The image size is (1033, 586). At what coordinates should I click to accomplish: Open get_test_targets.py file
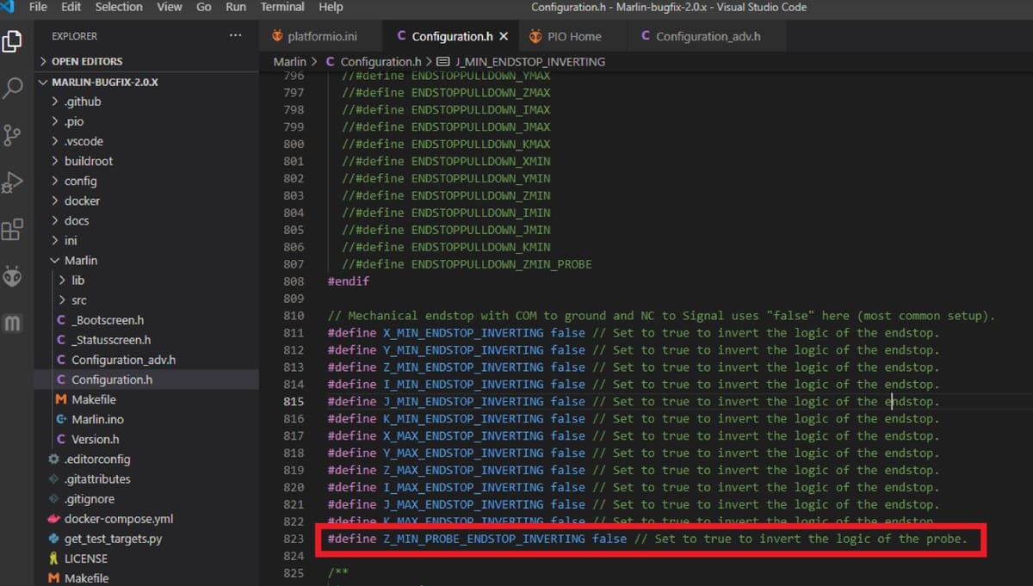pos(146,539)
